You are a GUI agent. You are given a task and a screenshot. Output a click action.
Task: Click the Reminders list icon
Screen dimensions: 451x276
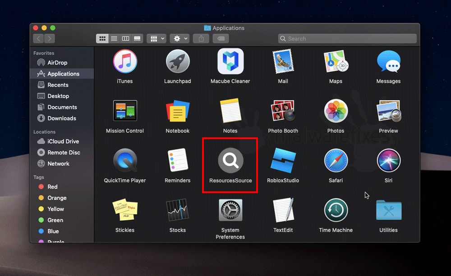(177, 160)
